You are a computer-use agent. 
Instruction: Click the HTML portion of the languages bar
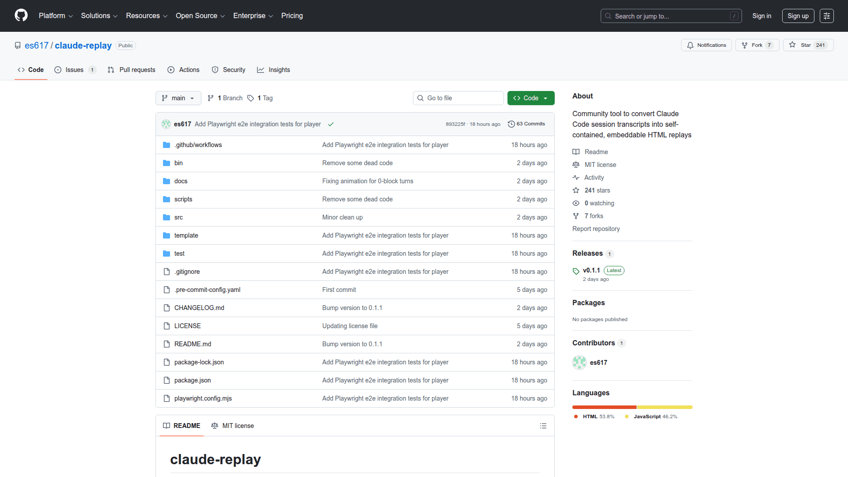pos(604,407)
